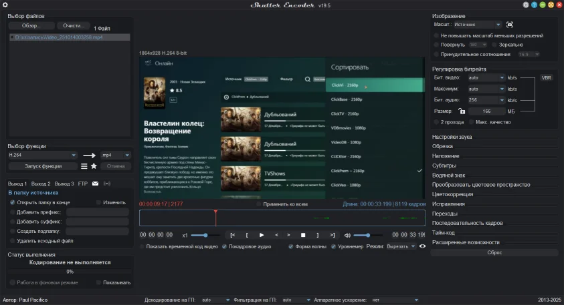The image size is (564, 305).
Task: Open the H.264 function dropdown
Action: [x=43, y=155]
